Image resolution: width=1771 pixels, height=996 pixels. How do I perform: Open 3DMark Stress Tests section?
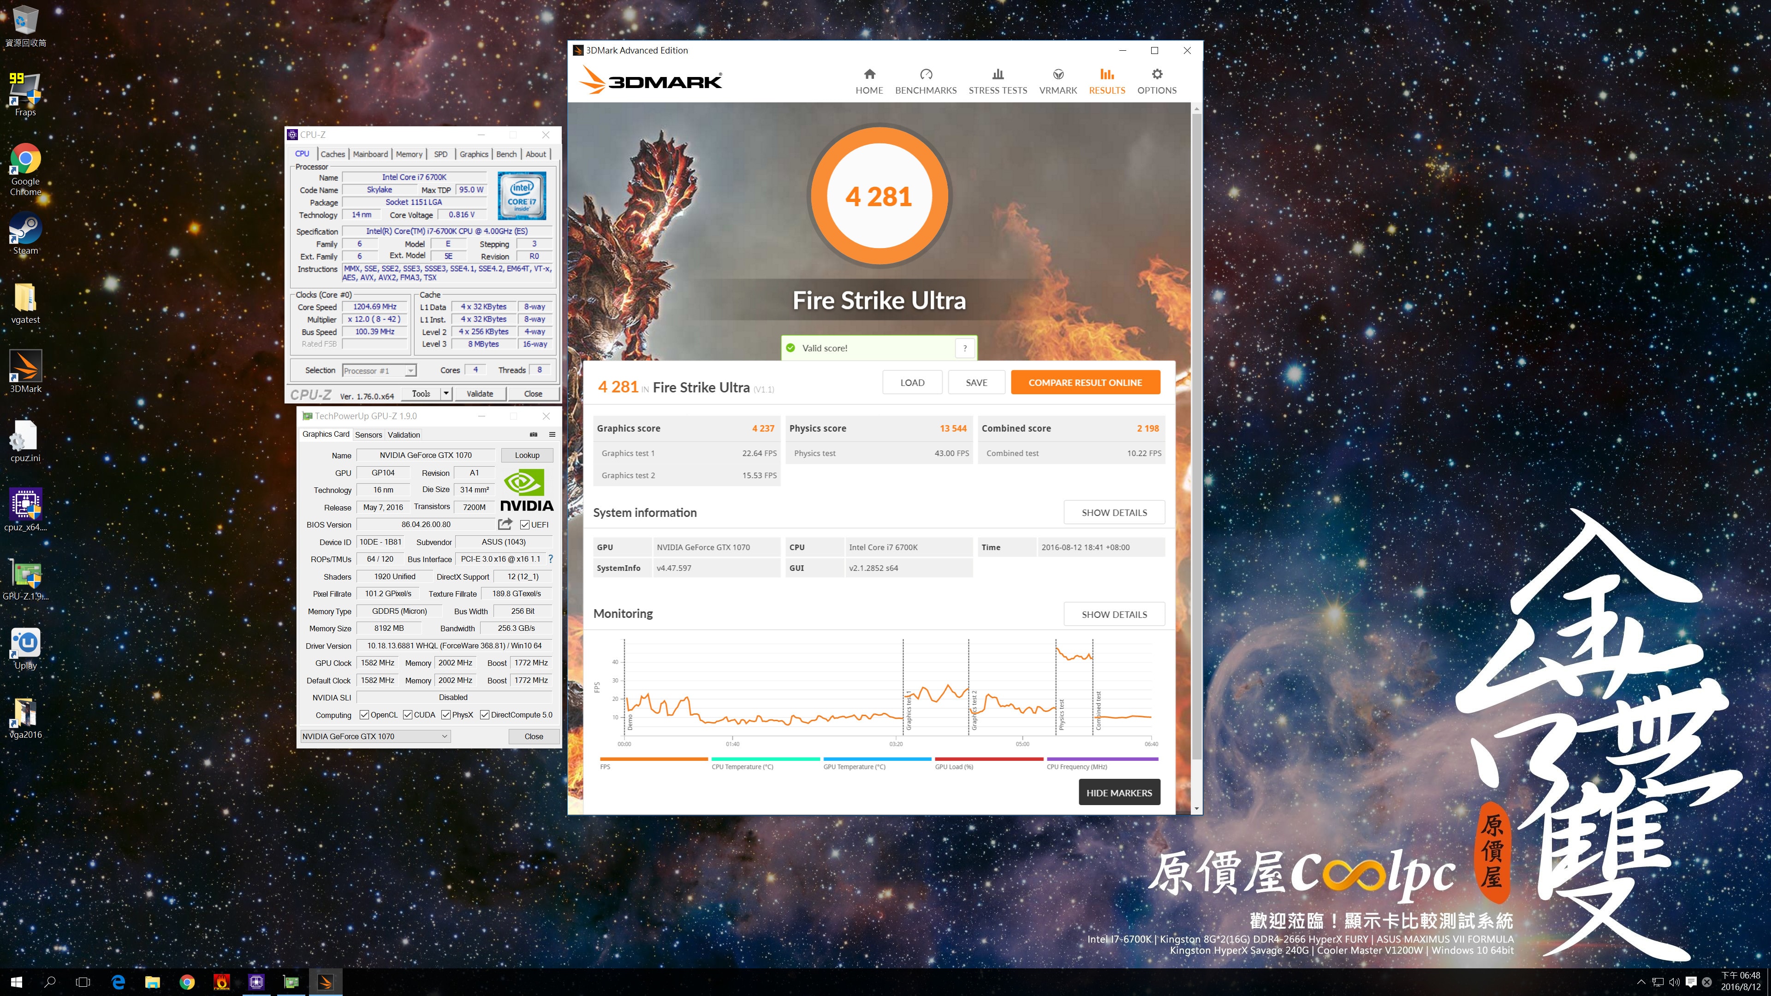[998, 81]
